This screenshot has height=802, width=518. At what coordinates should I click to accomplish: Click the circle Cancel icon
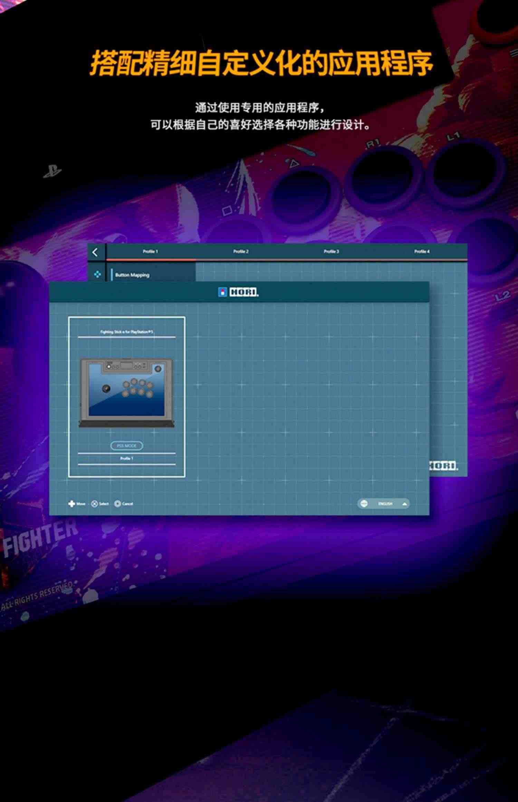(x=117, y=504)
